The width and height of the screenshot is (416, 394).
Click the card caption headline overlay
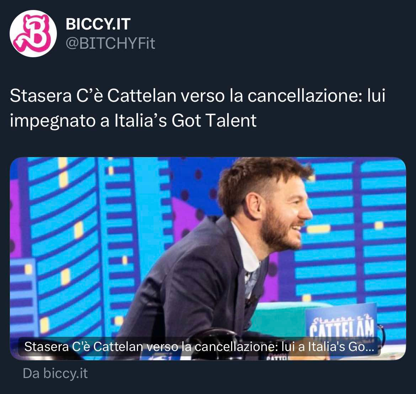[199, 346]
